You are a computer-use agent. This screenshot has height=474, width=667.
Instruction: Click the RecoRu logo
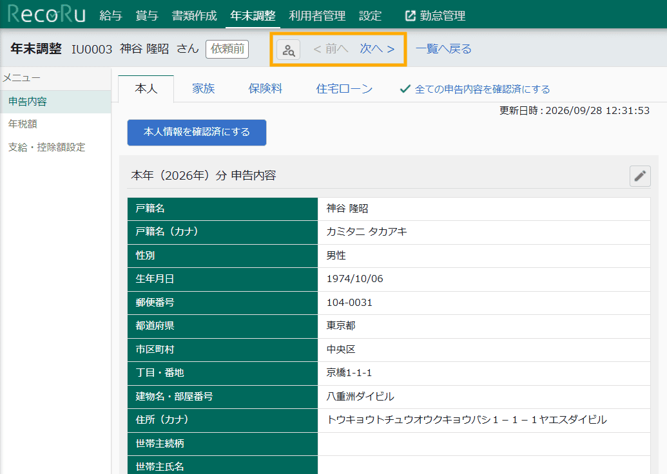[x=46, y=14]
